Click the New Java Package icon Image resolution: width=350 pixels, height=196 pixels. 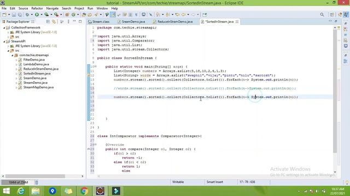[67, 15]
